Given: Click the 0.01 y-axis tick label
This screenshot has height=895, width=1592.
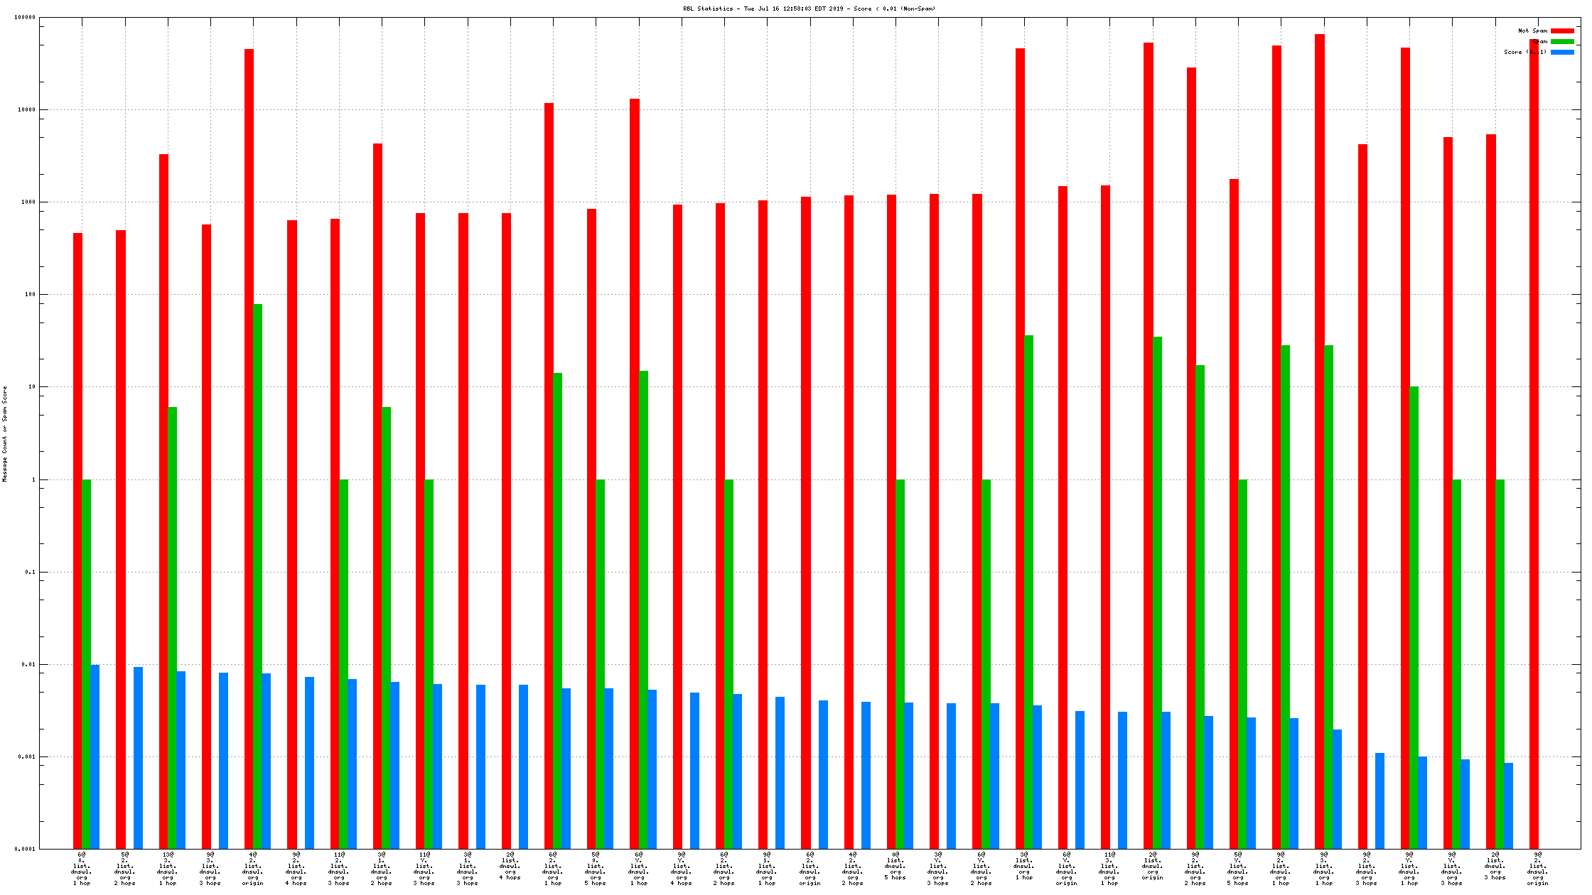Looking at the screenshot, I should click(x=28, y=664).
